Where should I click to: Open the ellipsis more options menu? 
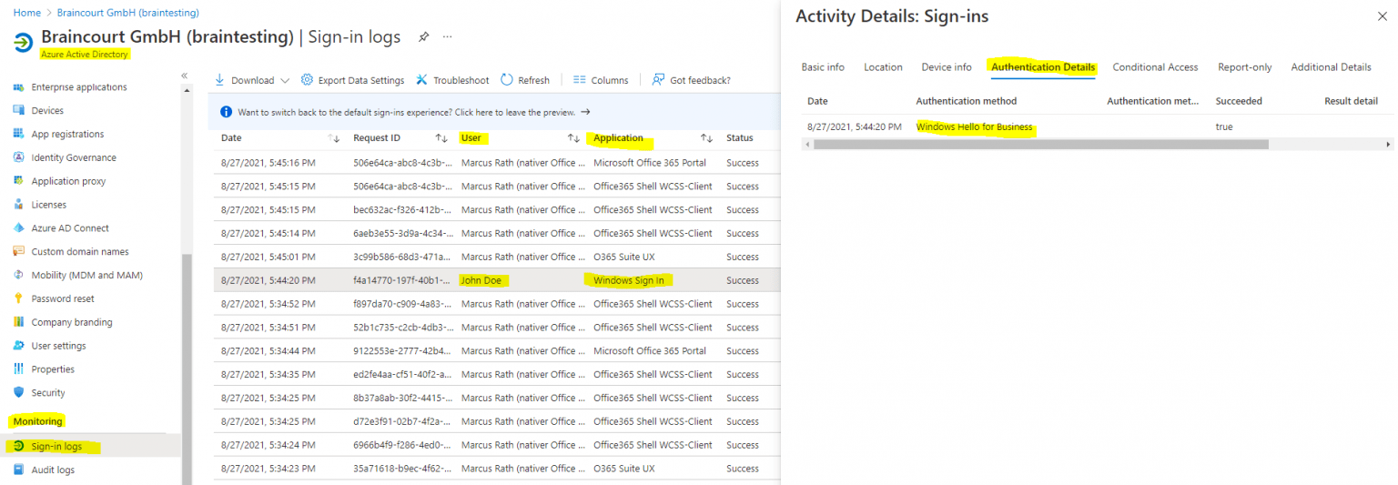click(x=447, y=37)
